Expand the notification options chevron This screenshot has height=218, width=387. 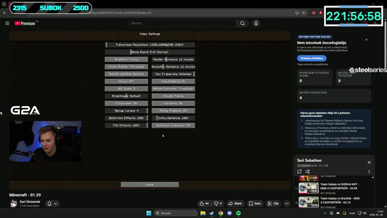55,203
